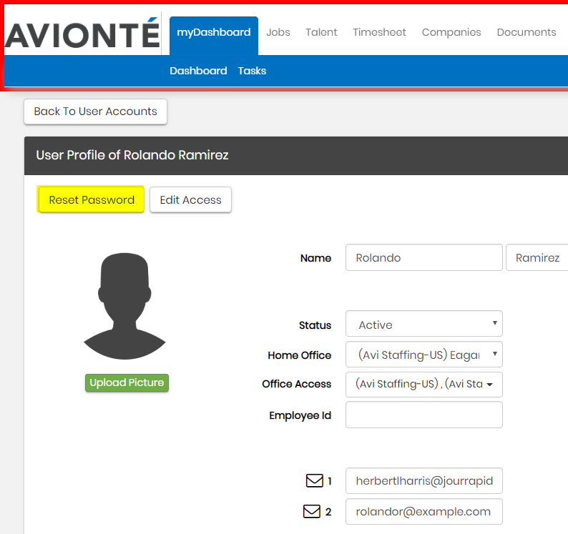This screenshot has width=568, height=534.
Task: Click the Edit Access button
Action: point(190,200)
